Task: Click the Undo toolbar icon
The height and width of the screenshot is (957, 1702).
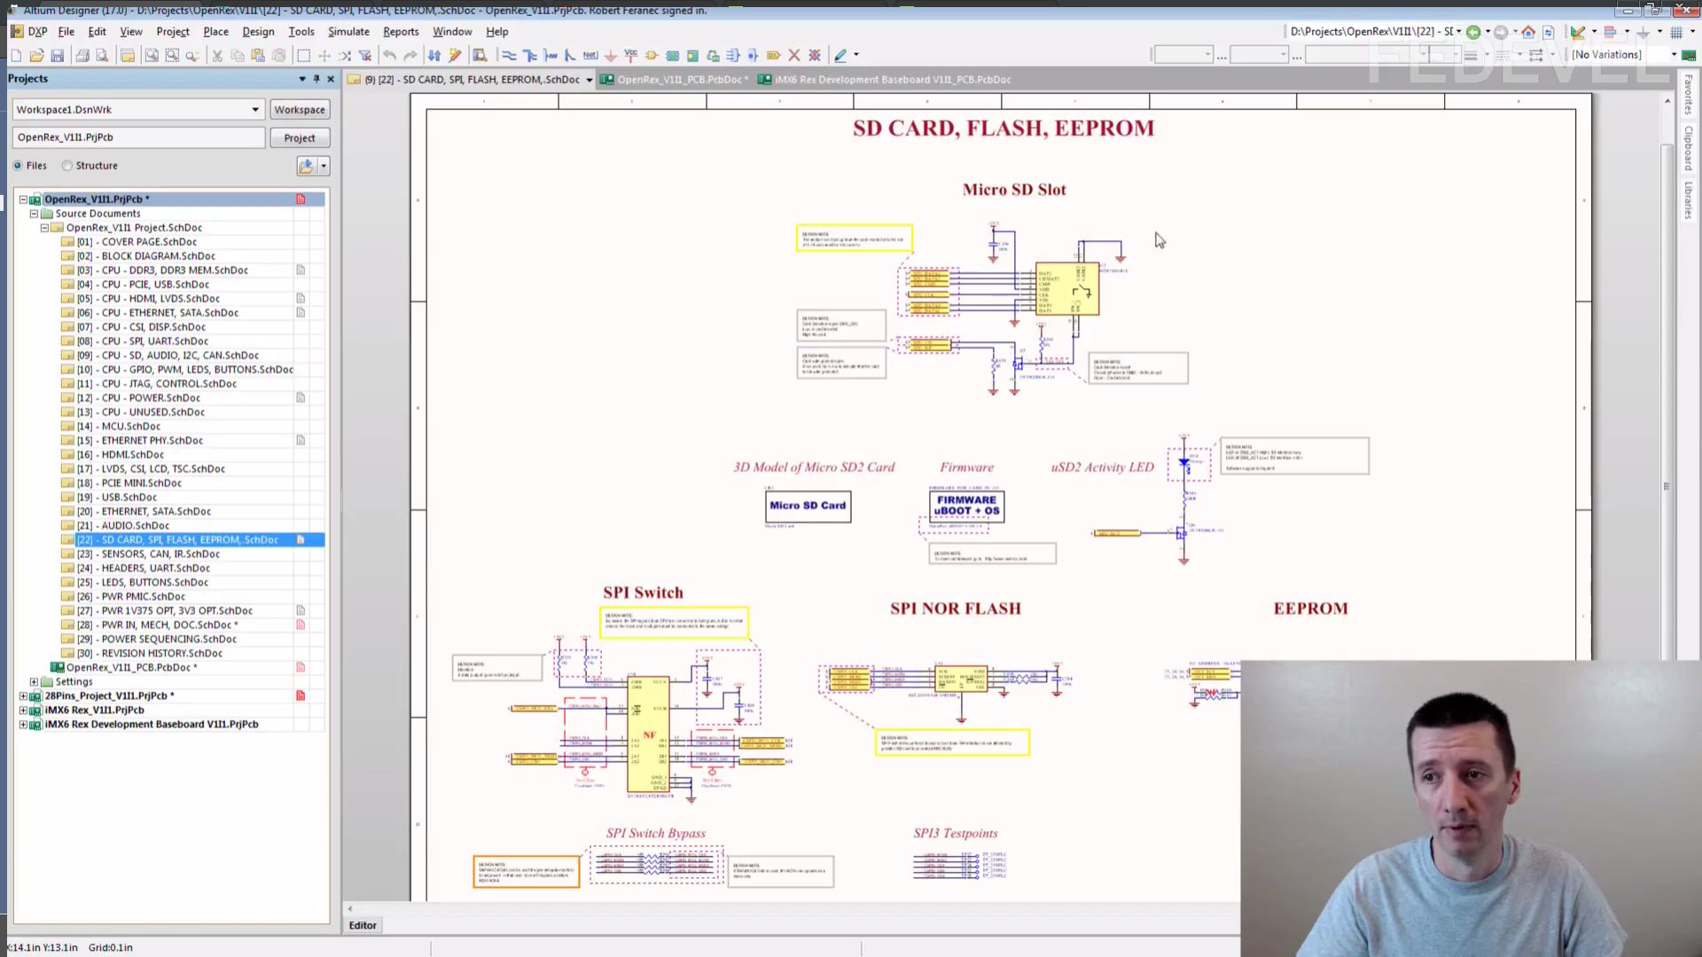Action: 389,56
